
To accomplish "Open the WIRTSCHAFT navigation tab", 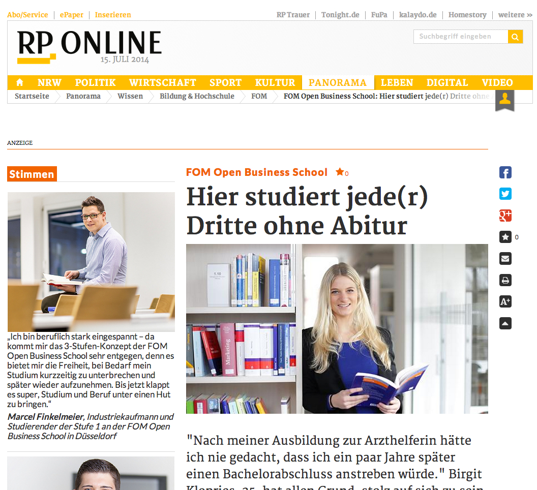I will (x=163, y=82).
